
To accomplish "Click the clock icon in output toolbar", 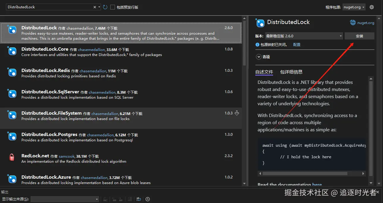I will tap(148, 199).
